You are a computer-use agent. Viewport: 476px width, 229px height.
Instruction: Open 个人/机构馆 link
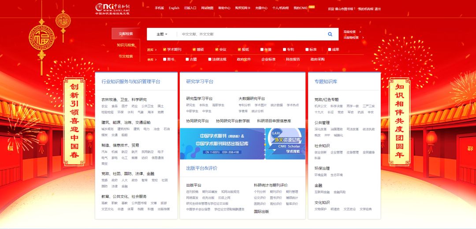point(280,8)
